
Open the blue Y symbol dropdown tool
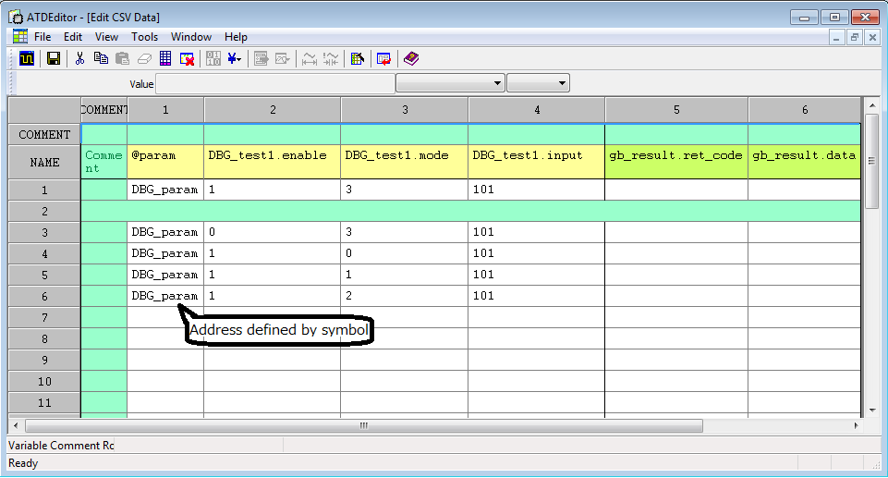pyautogui.click(x=235, y=58)
